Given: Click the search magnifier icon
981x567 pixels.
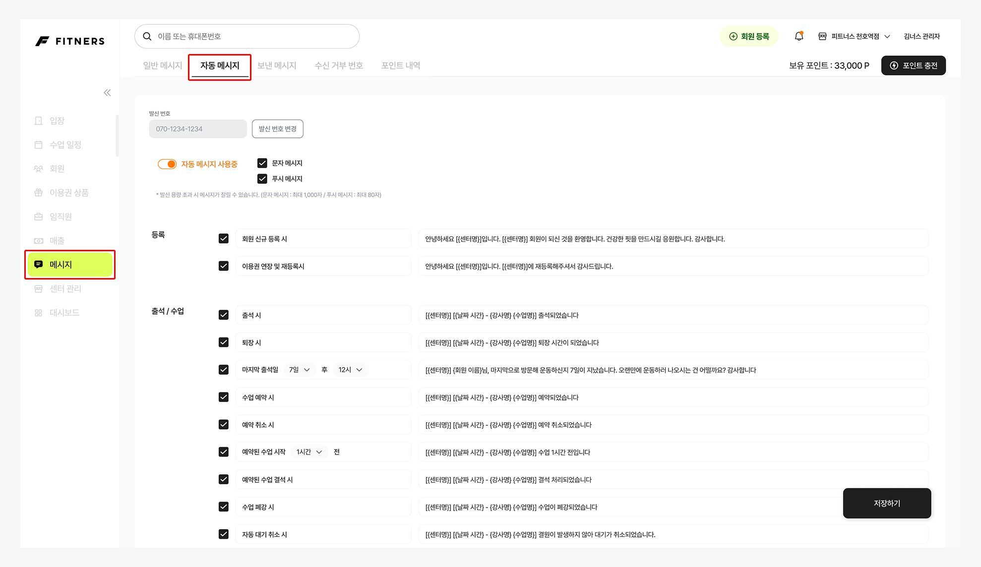Looking at the screenshot, I should (x=147, y=36).
